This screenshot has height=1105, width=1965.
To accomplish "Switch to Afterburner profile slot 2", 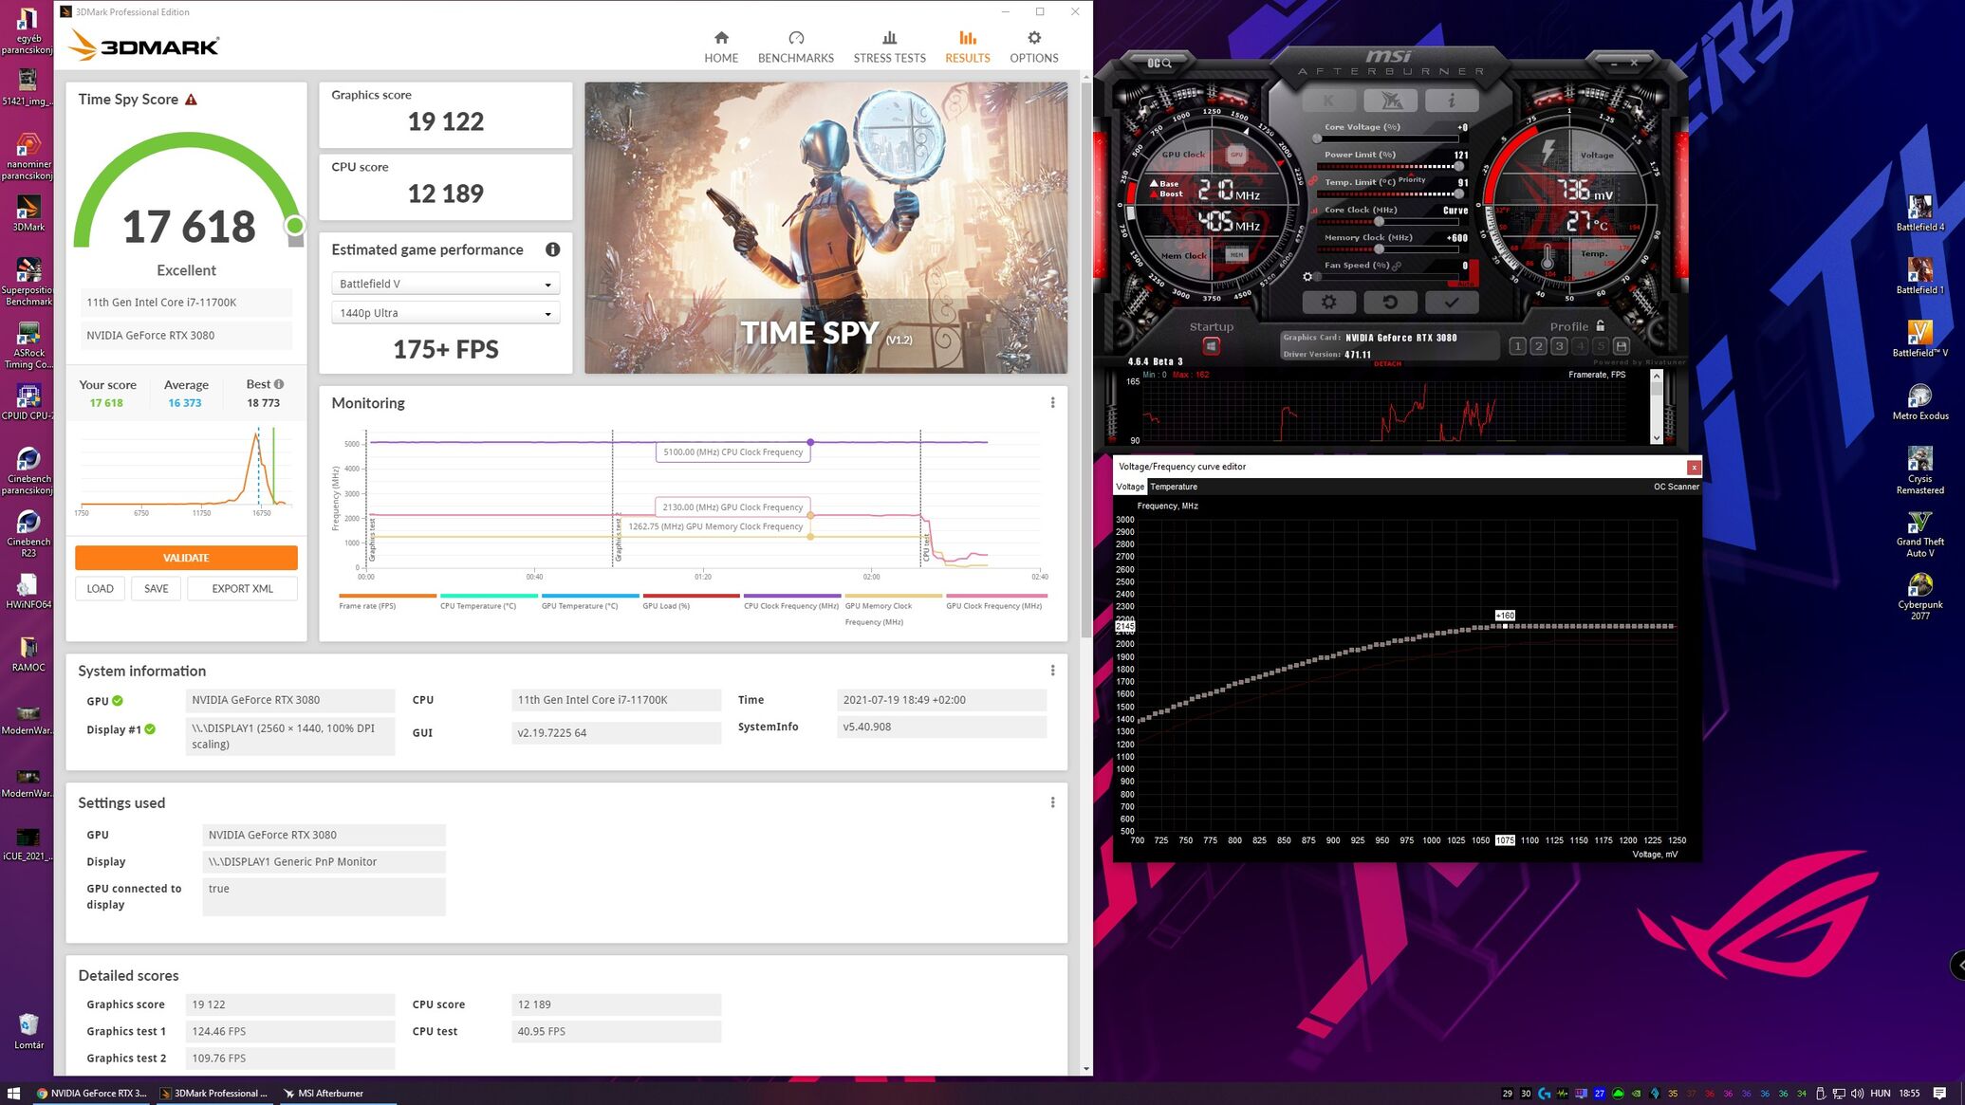I will click(x=1538, y=346).
